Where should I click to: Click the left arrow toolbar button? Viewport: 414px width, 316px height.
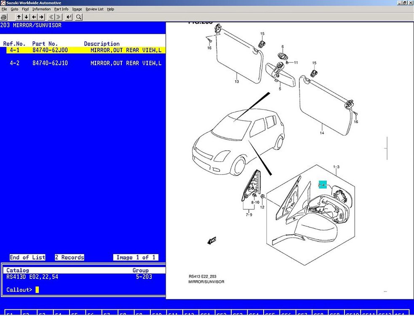coord(34,17)
